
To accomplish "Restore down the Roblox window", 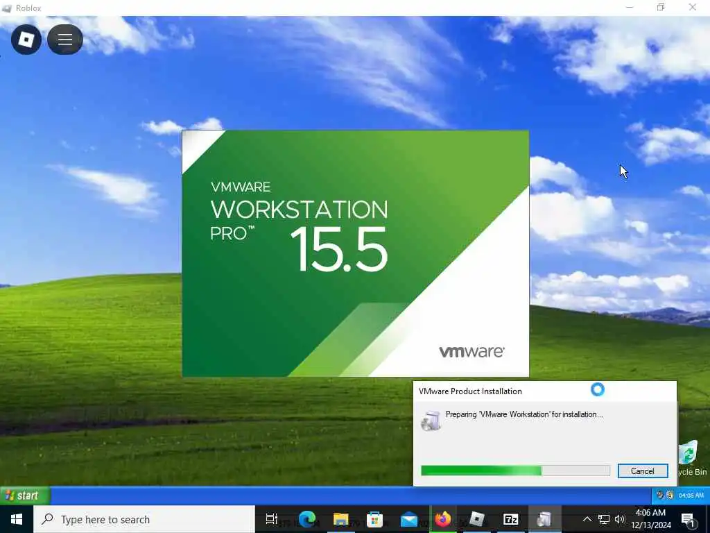I will tap(661, 7).
